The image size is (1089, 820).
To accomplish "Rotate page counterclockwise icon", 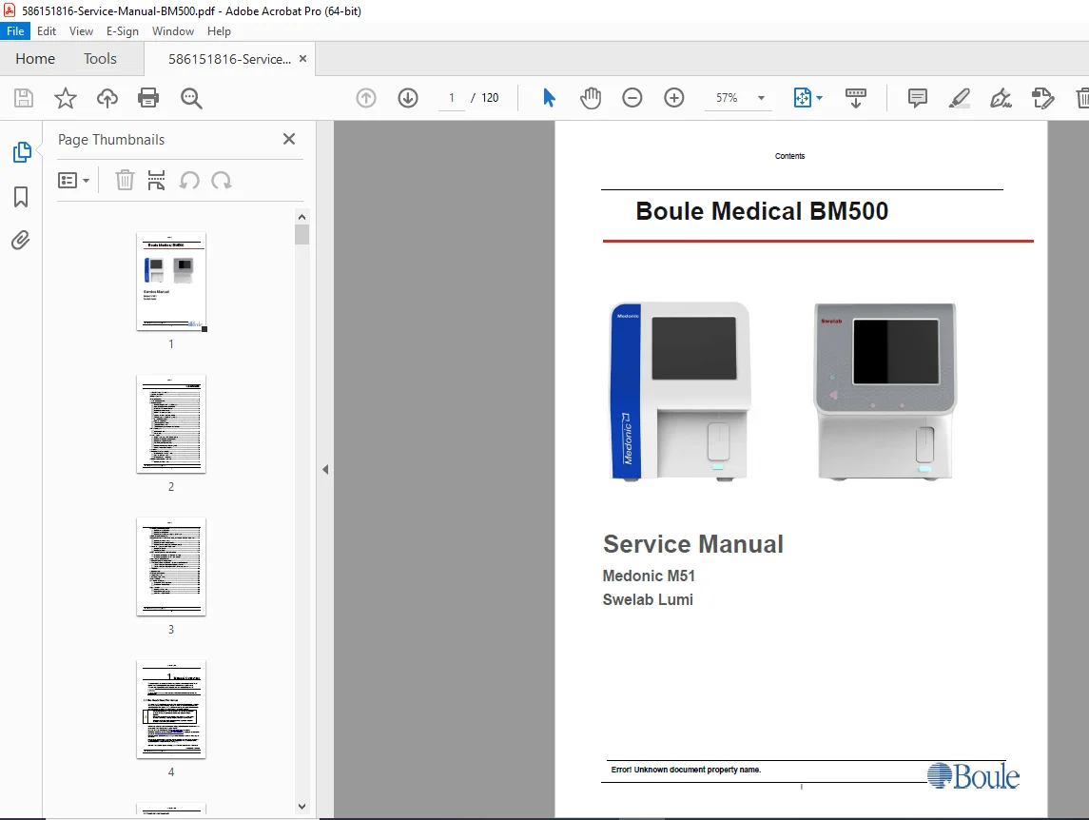I will [189, 181].
